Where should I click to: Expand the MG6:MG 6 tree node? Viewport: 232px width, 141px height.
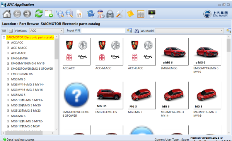[8, 116]
